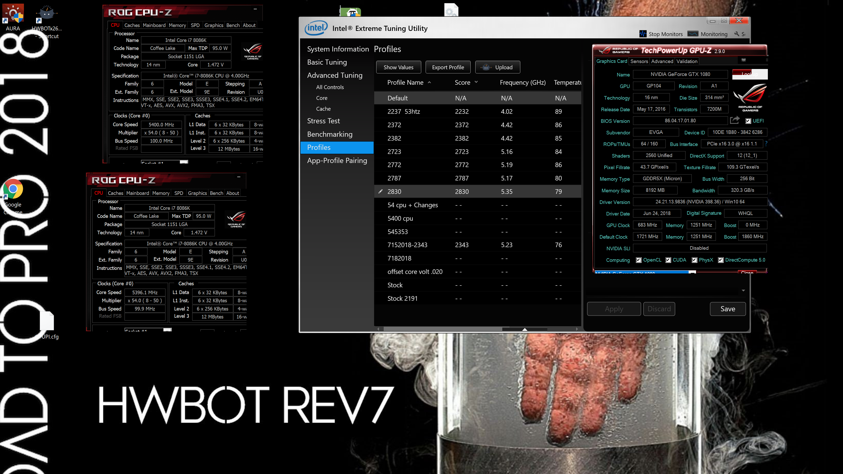843x474 pixels.
Task: Toggle the UEFI checkbox in GPU-Z
Action: (748, 121)
